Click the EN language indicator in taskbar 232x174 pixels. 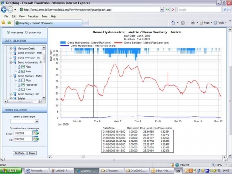click(x=178, y=171)
